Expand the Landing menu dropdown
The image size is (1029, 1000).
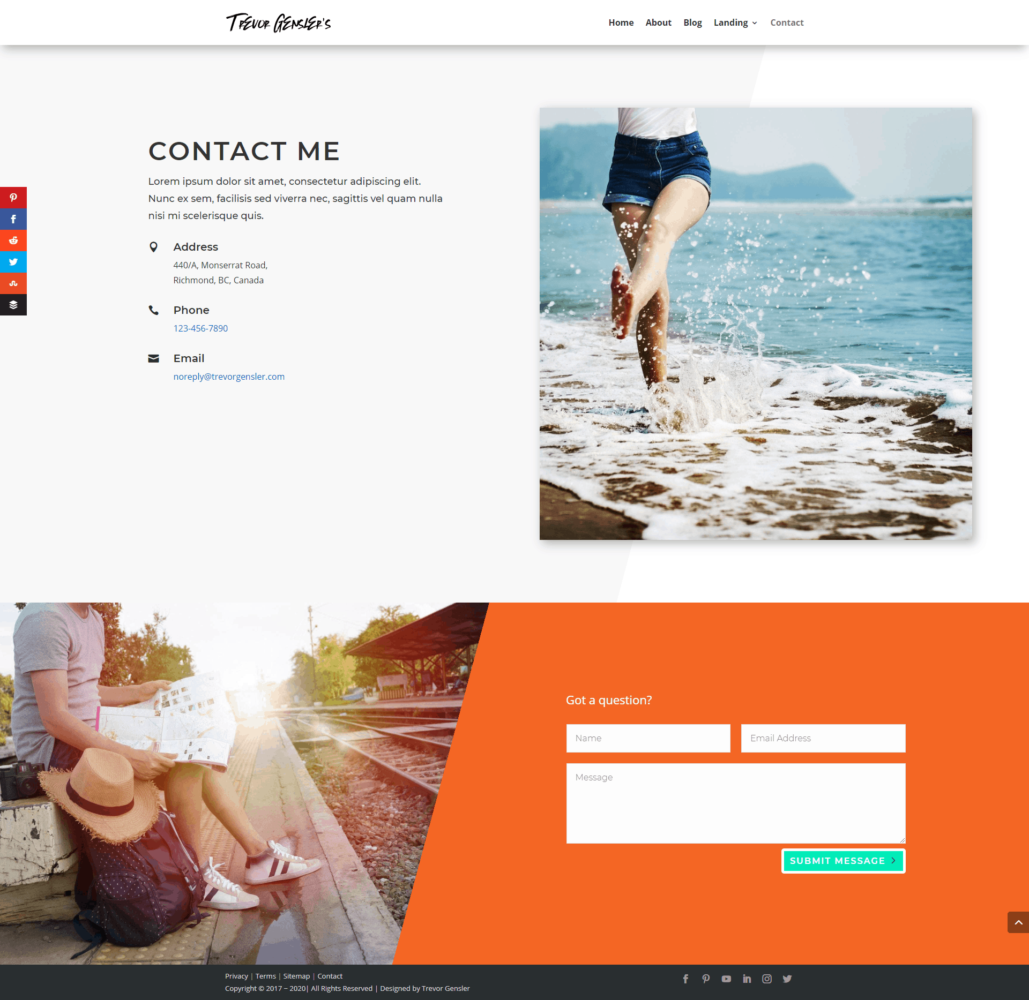tap(735, 22)
